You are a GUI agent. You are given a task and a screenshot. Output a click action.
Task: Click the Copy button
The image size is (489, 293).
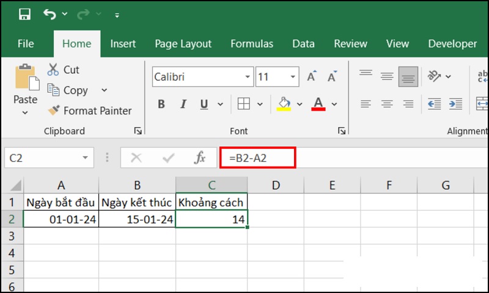coord(69,90)
